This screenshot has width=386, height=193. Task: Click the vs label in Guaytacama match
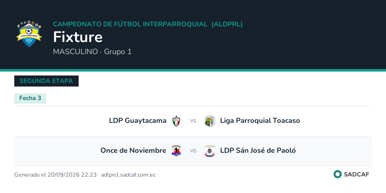click(193, 121)
